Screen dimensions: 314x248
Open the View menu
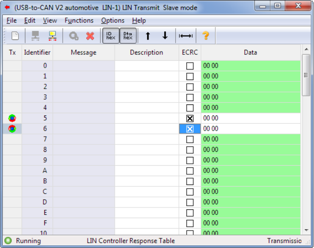point(50,20)
